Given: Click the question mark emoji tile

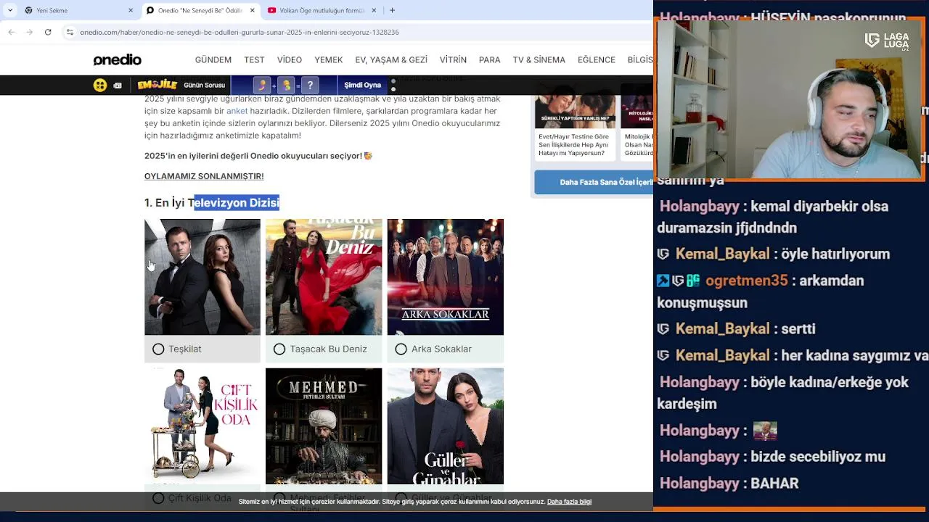Looking at the screenshot, I should coord(310,85).
